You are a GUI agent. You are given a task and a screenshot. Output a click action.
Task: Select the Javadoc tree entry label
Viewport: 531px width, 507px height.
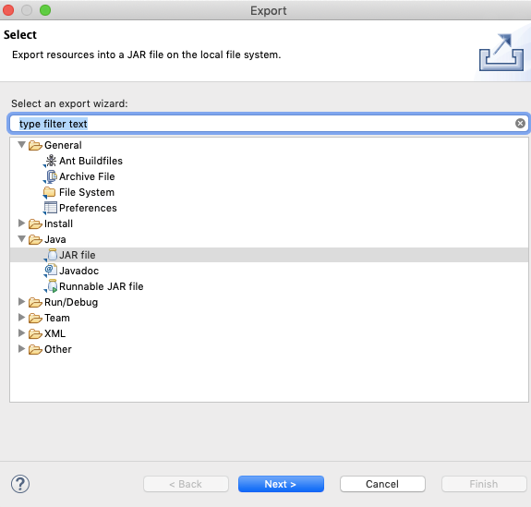click(x=78, y=271)
